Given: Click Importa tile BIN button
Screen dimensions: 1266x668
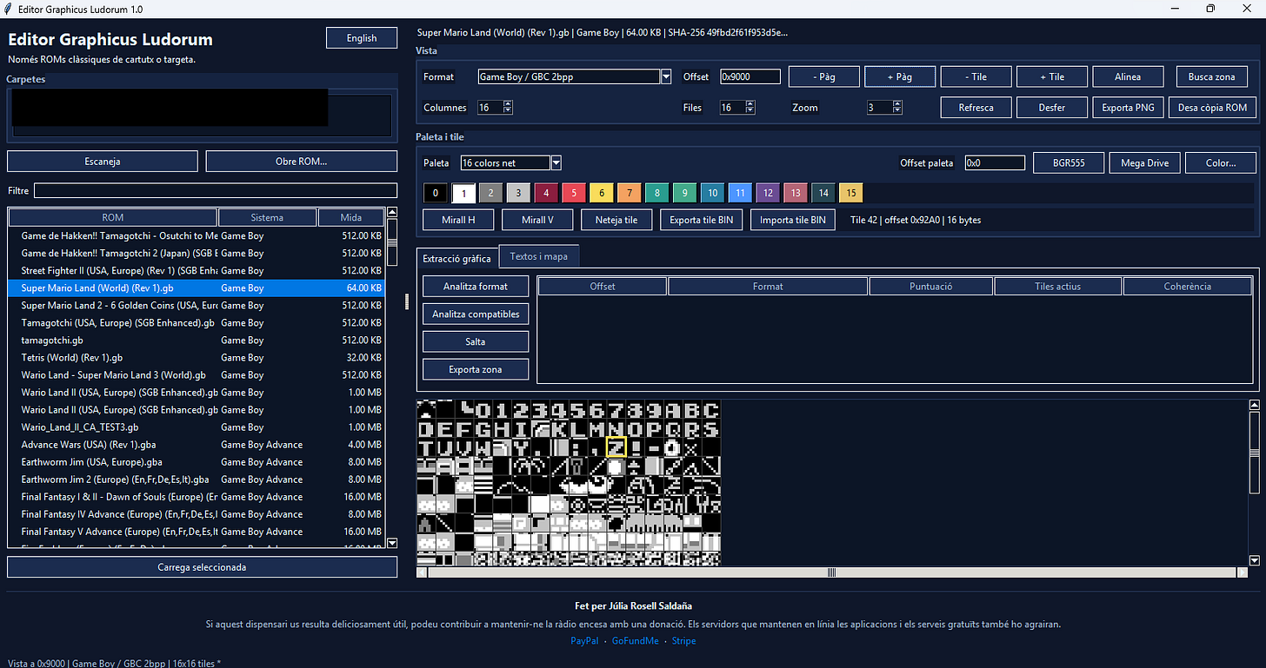Looking at the screenshot, I should click(x=793, y=220).
